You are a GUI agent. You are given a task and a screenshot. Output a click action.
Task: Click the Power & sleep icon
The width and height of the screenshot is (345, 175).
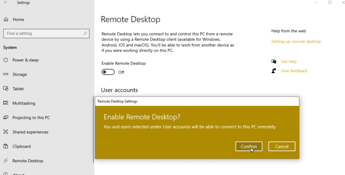6,60
